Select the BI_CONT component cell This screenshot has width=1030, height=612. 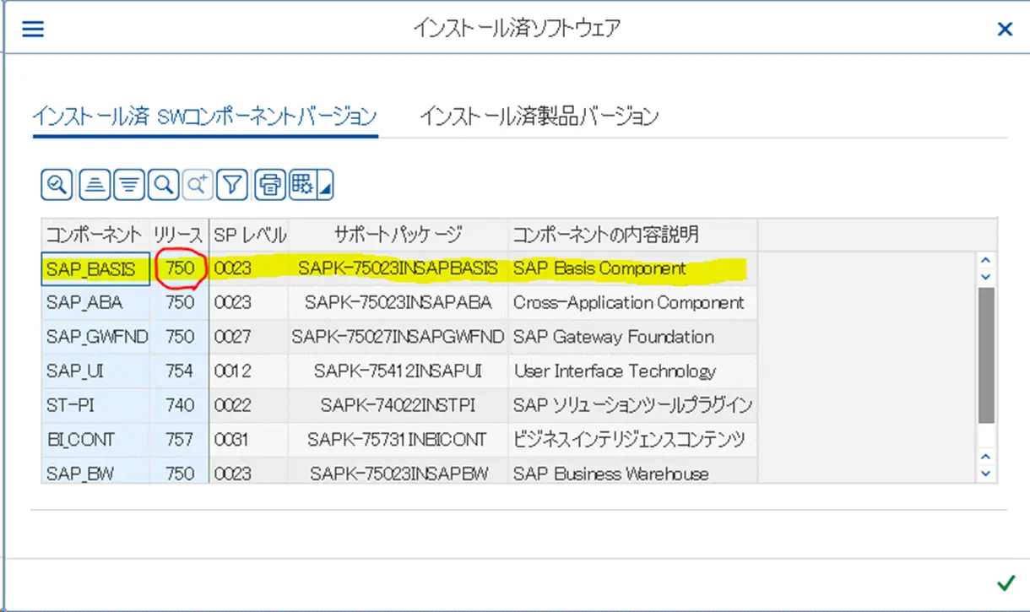click(x=95, y=440)
